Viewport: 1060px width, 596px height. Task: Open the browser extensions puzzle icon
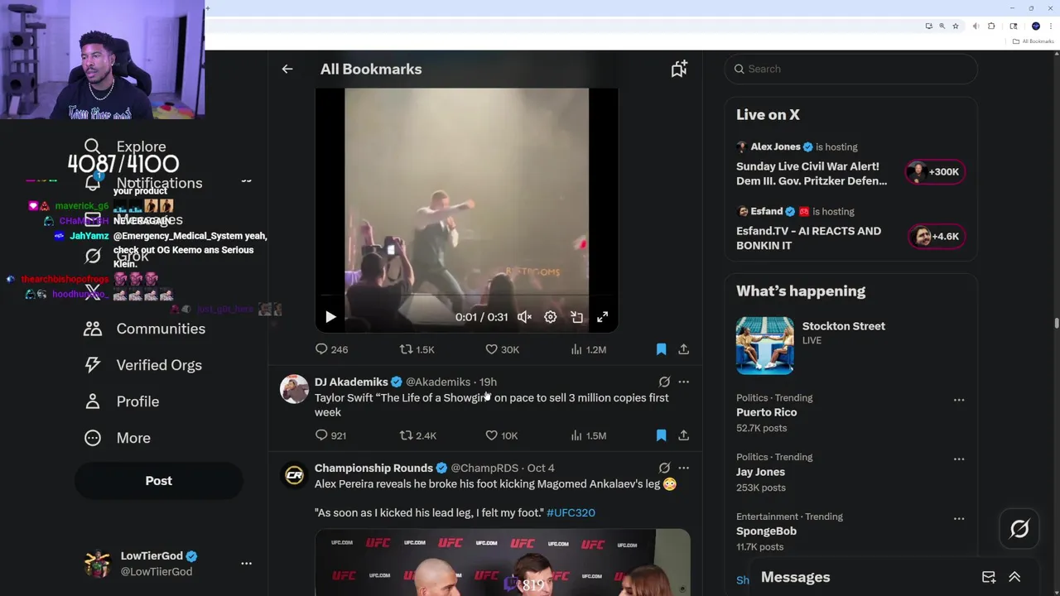[991, 26]
